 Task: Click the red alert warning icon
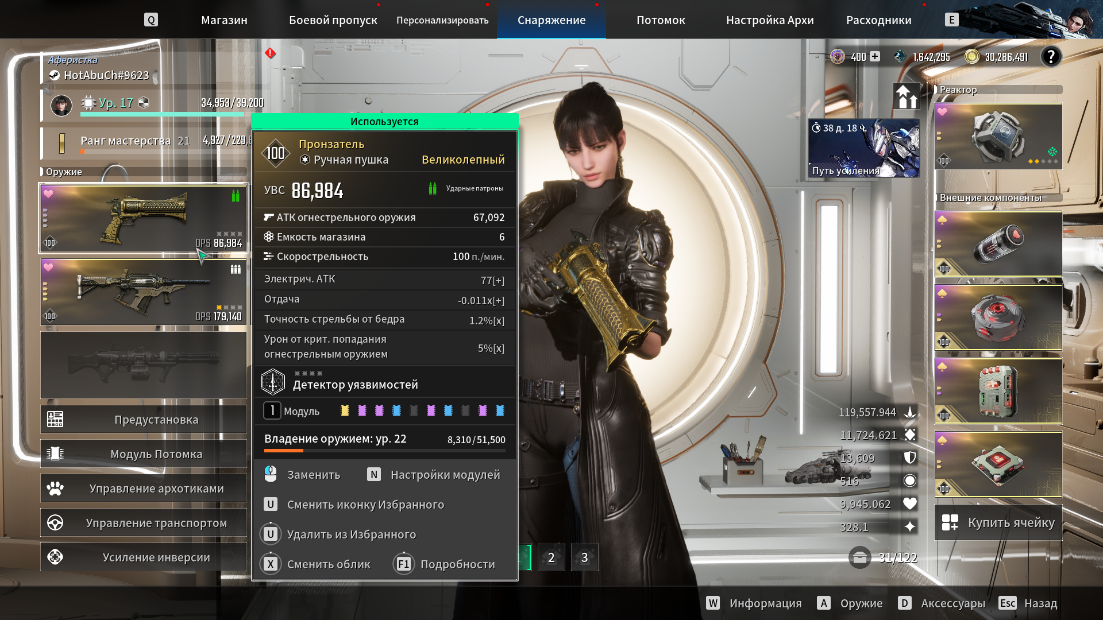pos(270,53)
